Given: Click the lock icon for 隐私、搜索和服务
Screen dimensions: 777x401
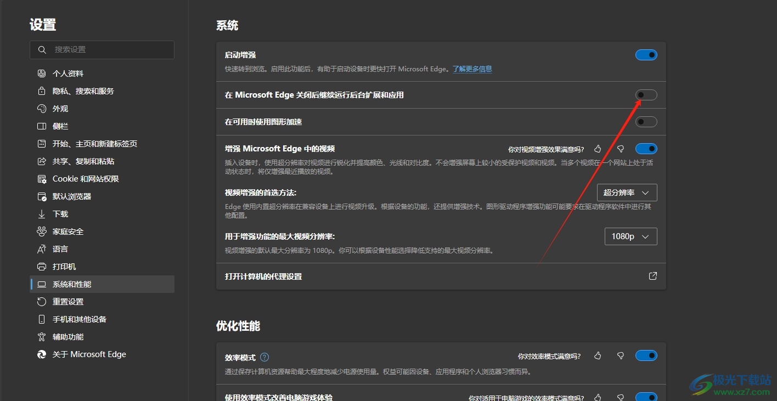Looking at the screenshot, I should [x=42, y=91].
